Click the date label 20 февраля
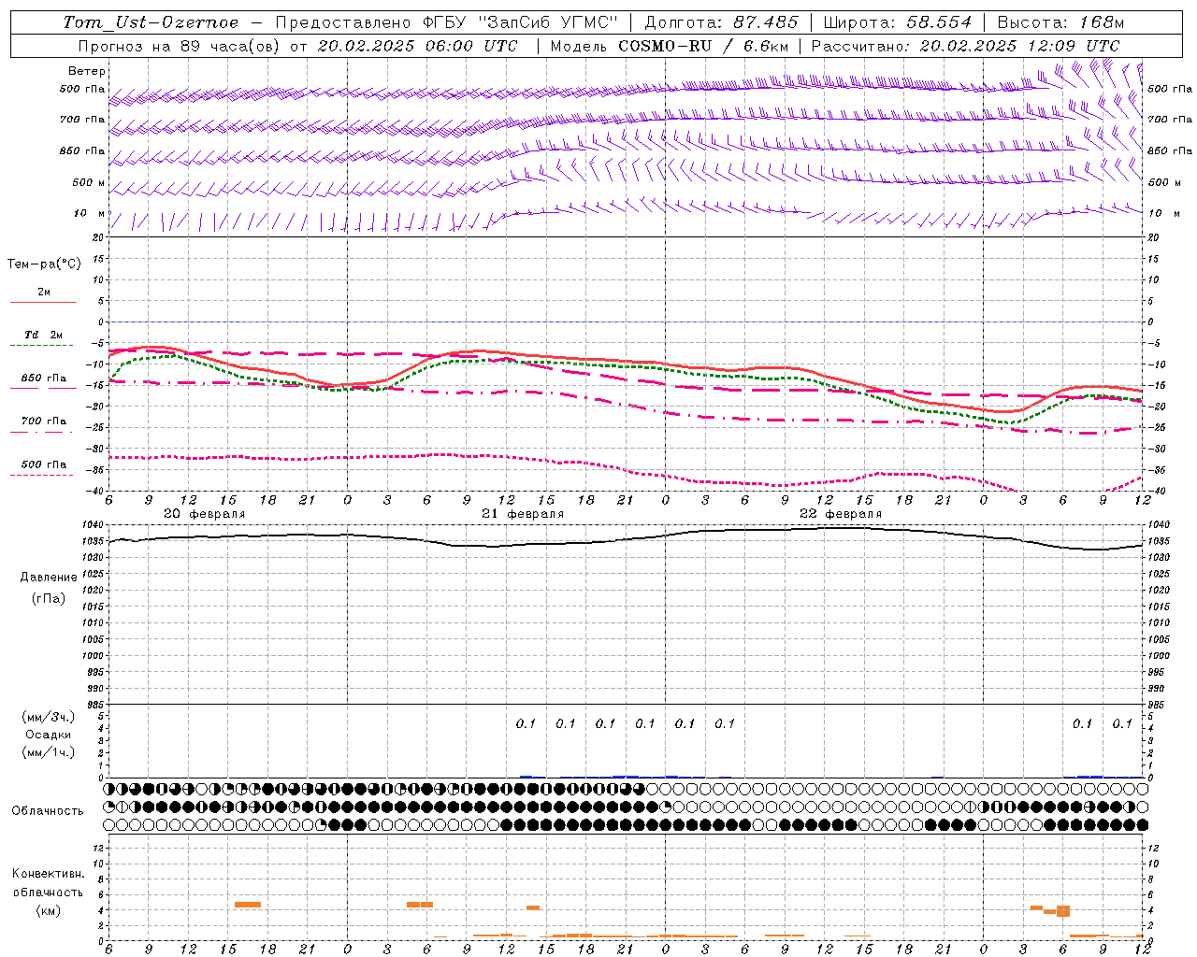1197x957 pixels. click(x=204, y=514)
